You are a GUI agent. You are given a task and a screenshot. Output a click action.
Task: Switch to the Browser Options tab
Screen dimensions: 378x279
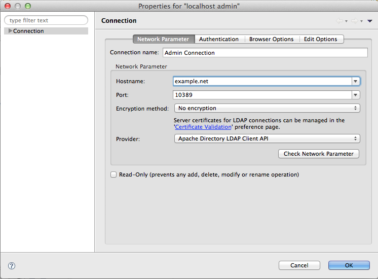[271, 39]
